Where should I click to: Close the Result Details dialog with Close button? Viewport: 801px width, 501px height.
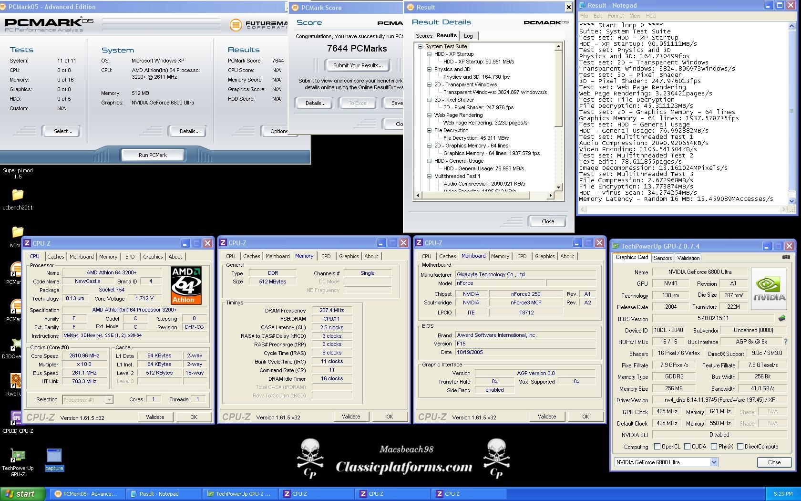pyautogui.click(x=548, y=221)
